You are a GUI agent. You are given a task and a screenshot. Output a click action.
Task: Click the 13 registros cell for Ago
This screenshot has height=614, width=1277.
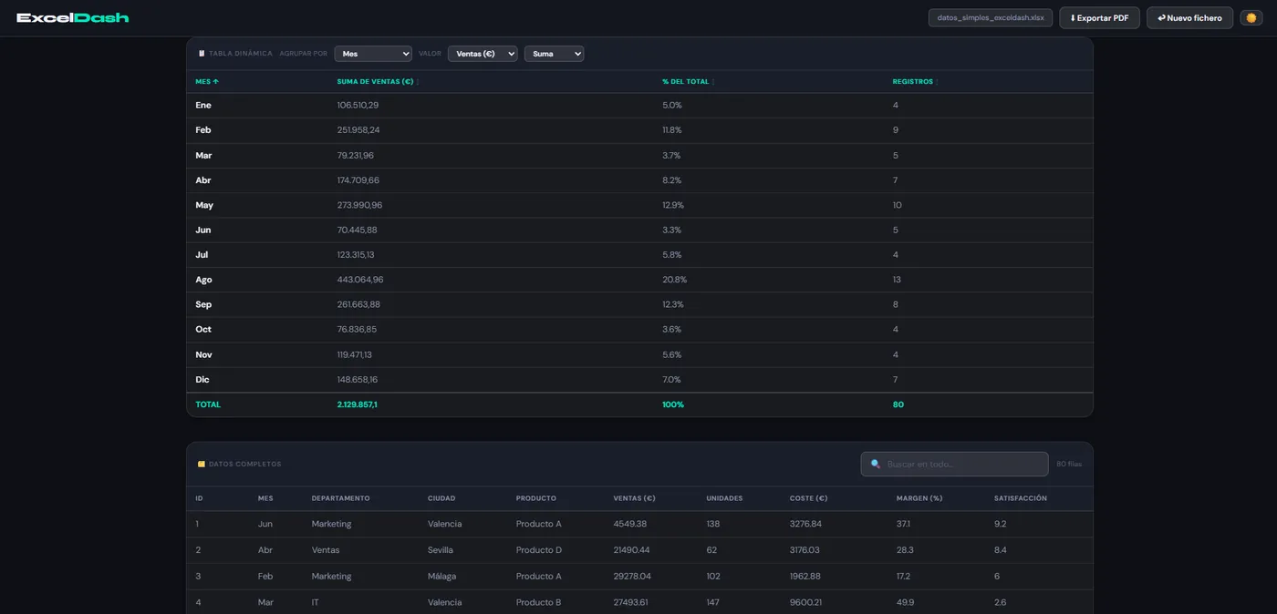[x=897, y=280]
